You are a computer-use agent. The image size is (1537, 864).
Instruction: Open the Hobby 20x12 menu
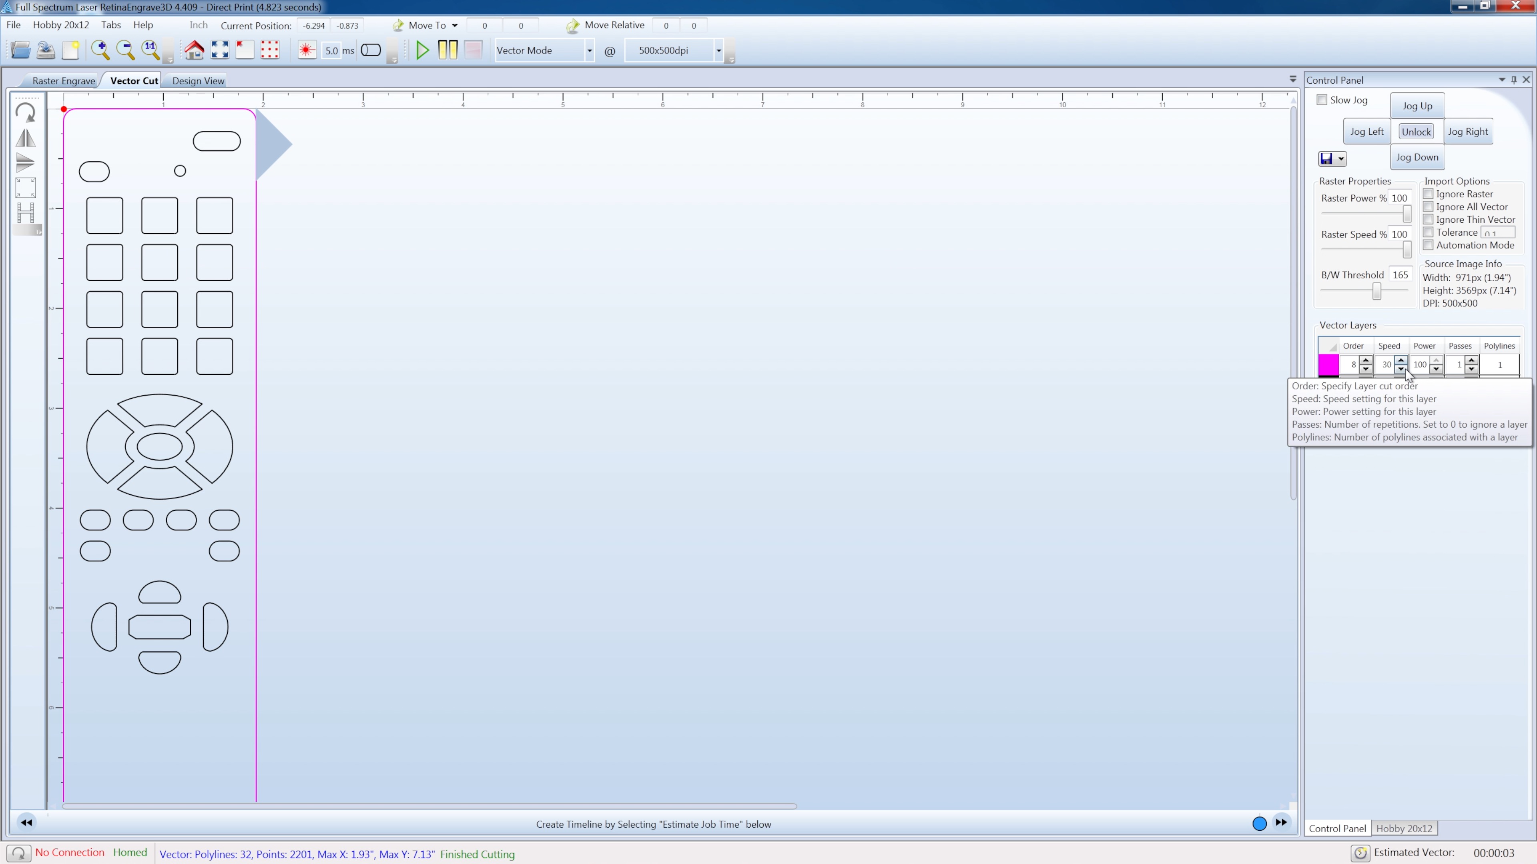pyautogui.click(x=61, y=25)
